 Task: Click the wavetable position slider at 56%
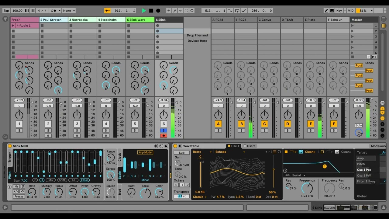274,170
